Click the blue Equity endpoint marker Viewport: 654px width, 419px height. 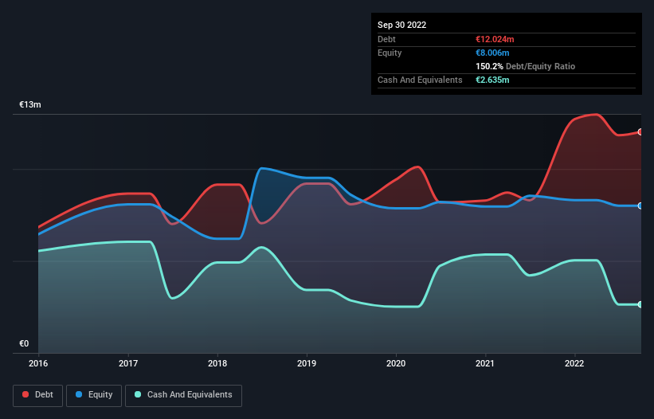(x=640, y=206)
